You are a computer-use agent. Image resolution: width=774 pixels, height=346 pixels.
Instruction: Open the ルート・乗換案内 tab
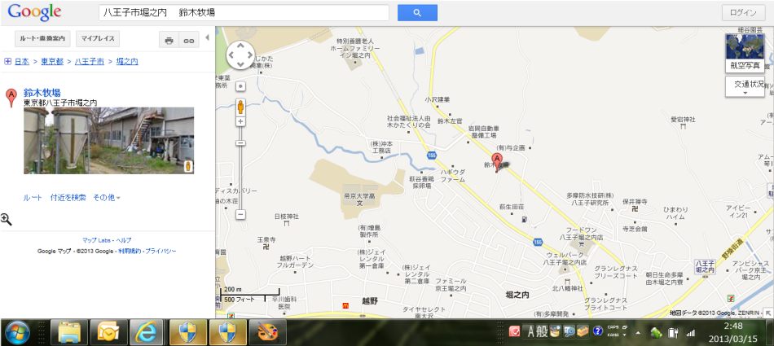click(36, 39)
